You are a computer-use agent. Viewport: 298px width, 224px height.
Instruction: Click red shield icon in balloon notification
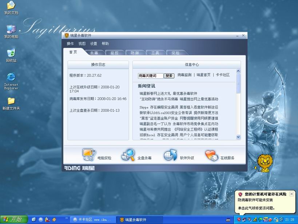pos(240,194)
